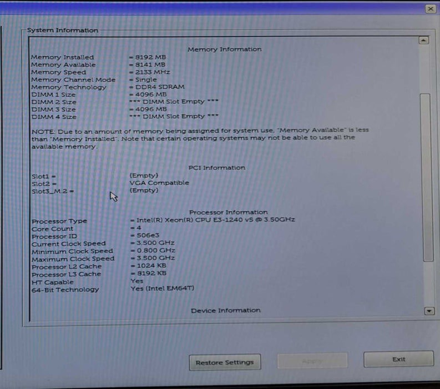Click the Restore Settings button
The width and height of the screenshot is (440, 389).
pos(225,362)
